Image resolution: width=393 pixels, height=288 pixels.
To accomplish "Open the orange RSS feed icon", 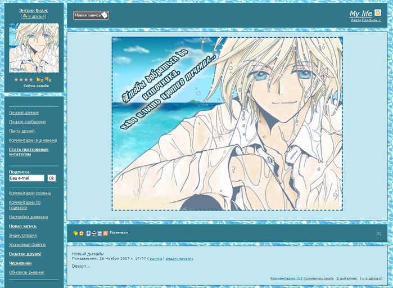I will pos(106,233).
